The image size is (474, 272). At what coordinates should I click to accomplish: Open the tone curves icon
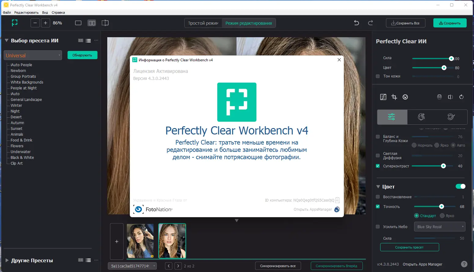click(x=383, y=97)
